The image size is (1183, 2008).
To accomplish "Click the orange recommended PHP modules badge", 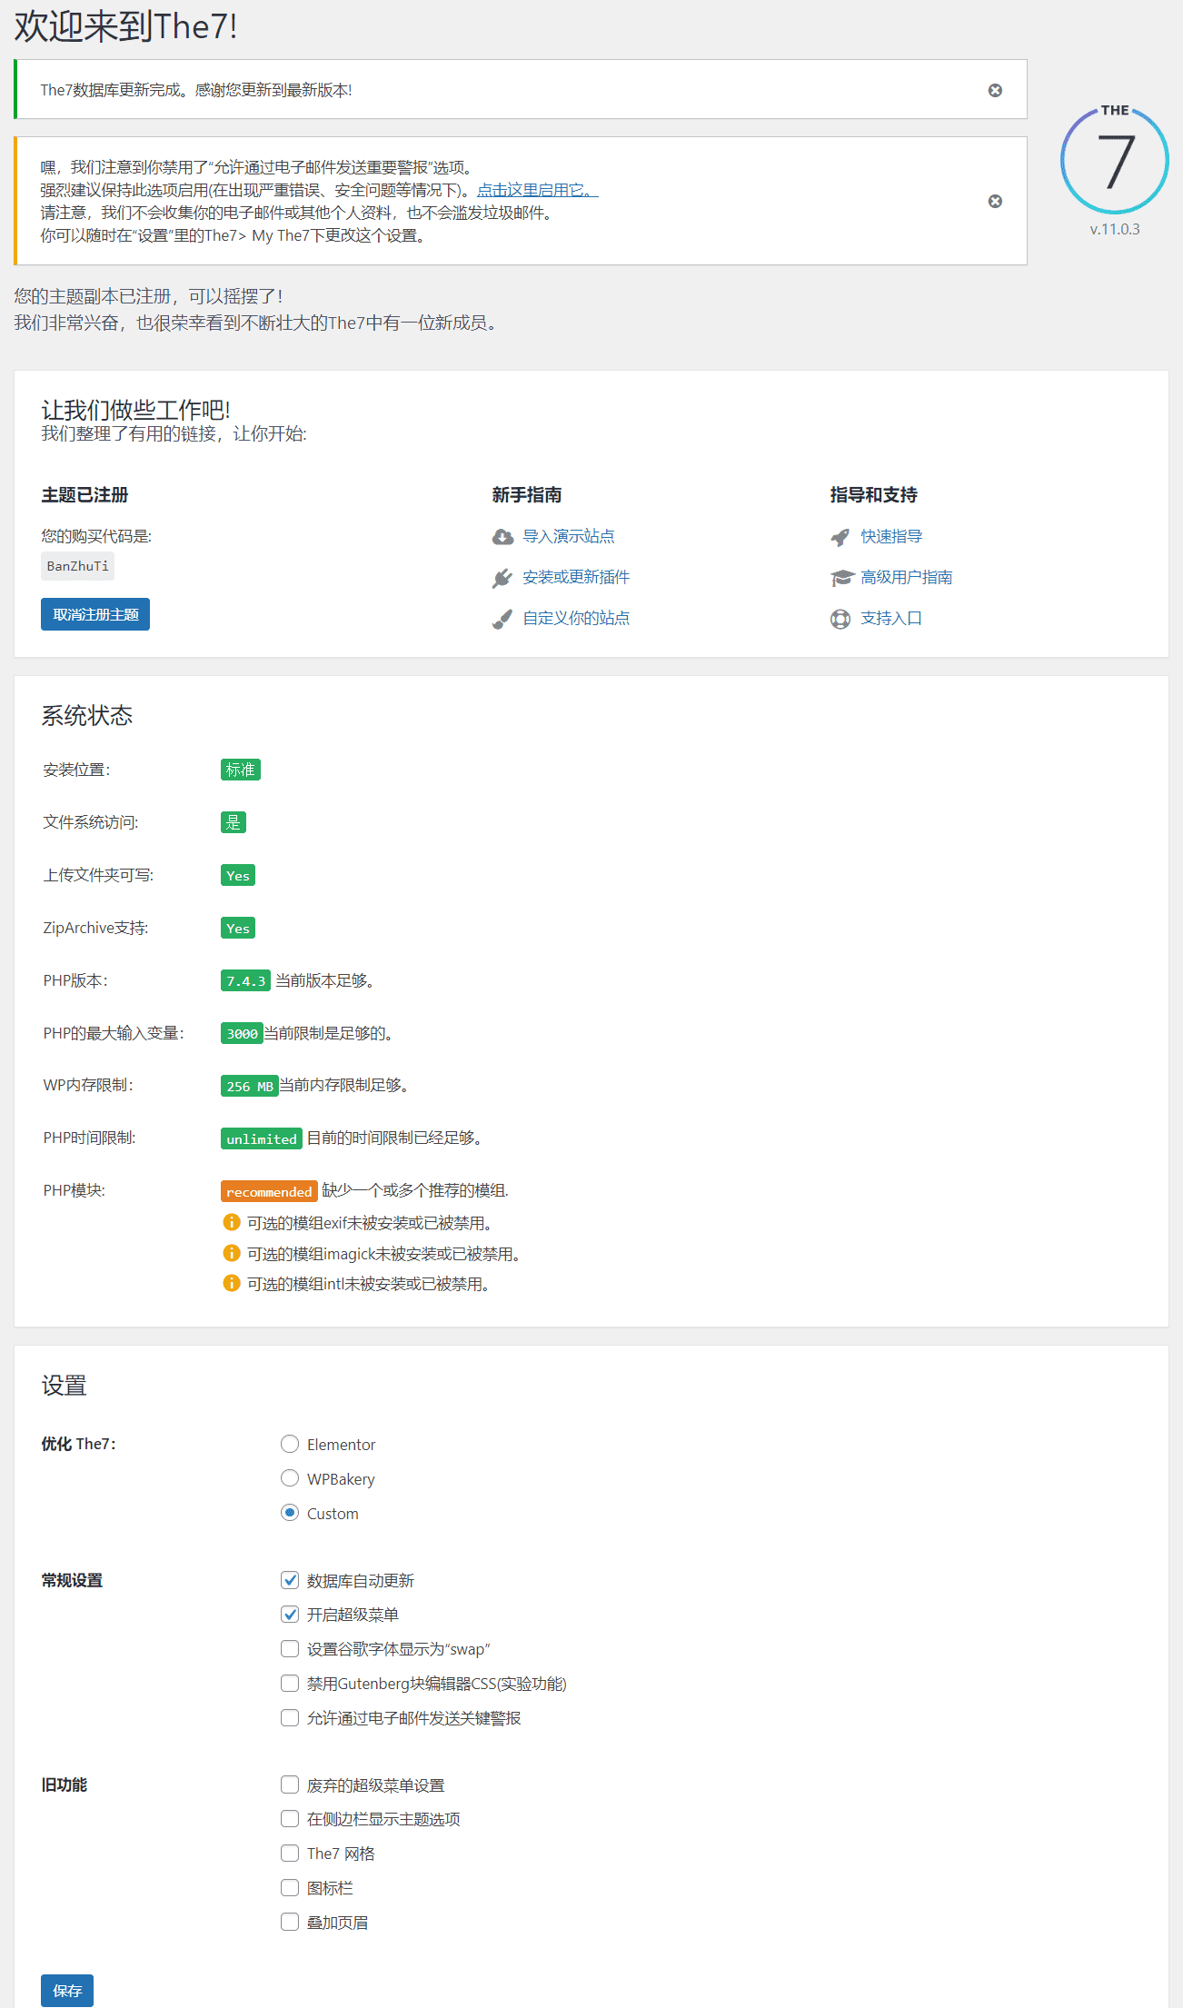I will 269,1191.
